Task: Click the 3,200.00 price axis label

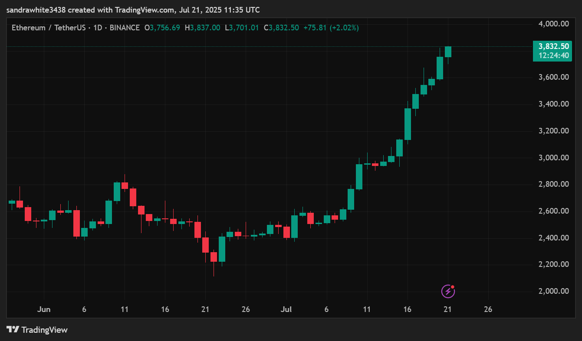Action: point(553,131)
